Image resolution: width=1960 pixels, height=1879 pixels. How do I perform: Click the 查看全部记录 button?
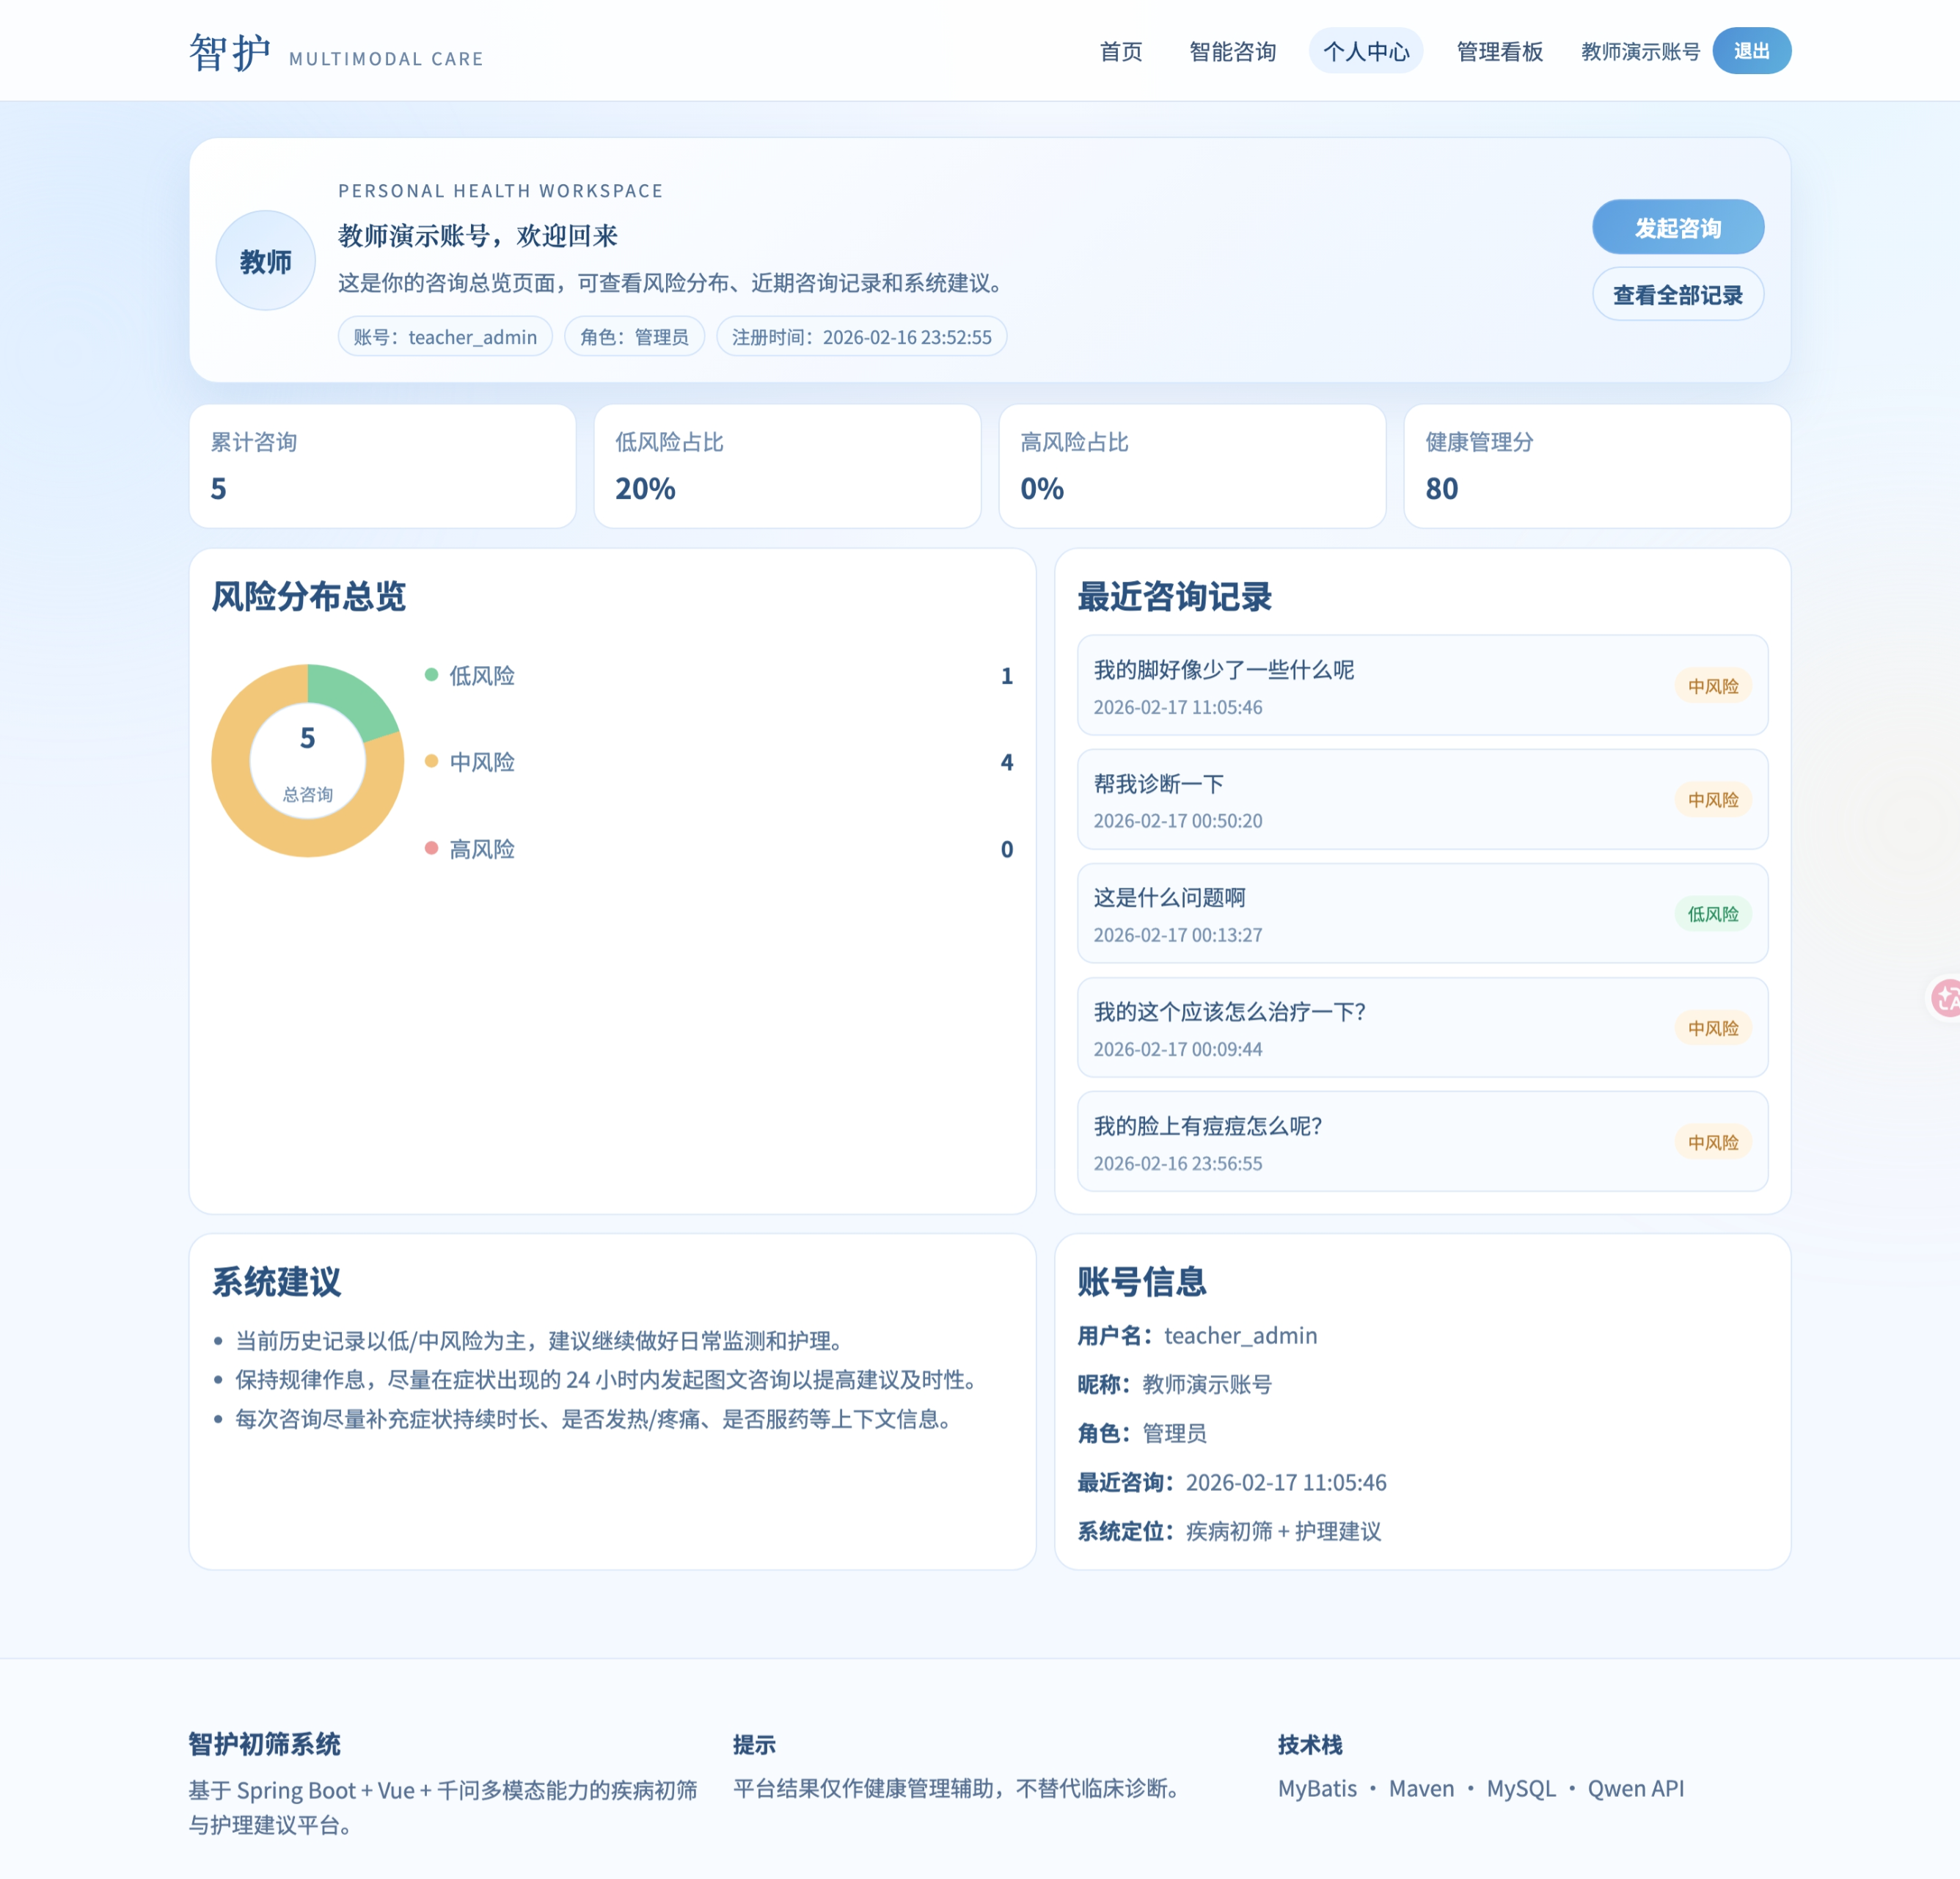point(1677,294)
